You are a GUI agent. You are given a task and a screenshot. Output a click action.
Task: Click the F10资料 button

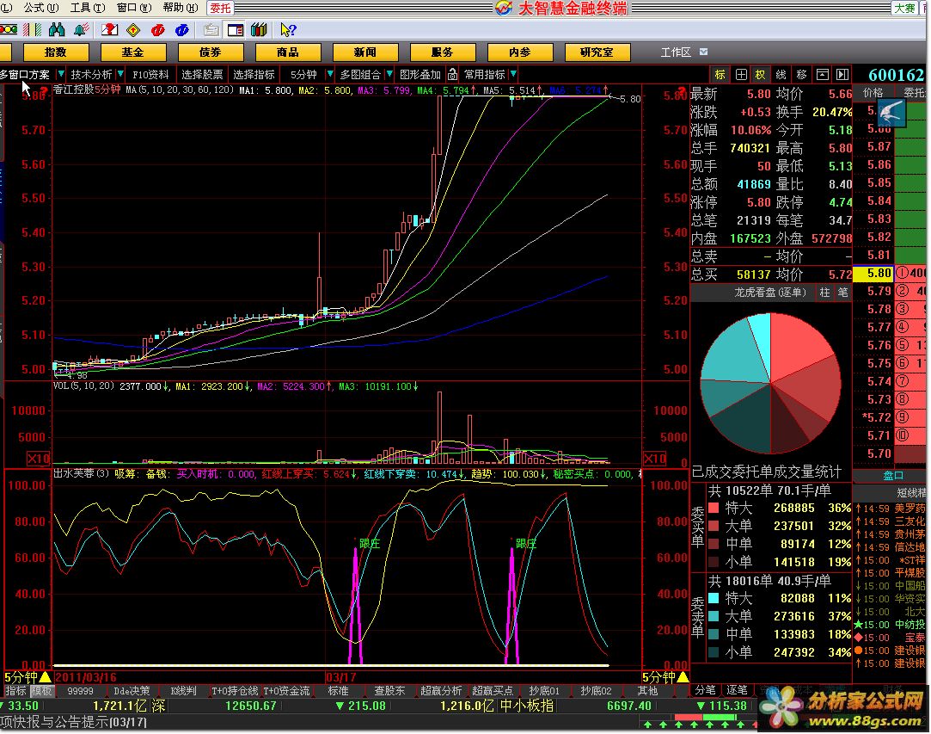[150, 74]
